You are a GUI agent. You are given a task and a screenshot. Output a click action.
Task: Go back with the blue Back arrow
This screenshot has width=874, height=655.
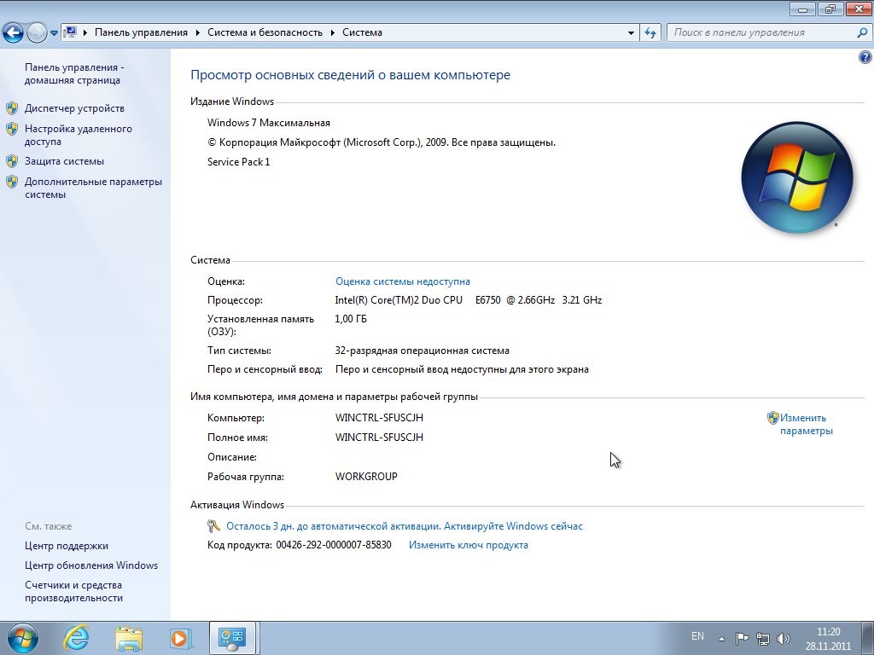[13, 32]
